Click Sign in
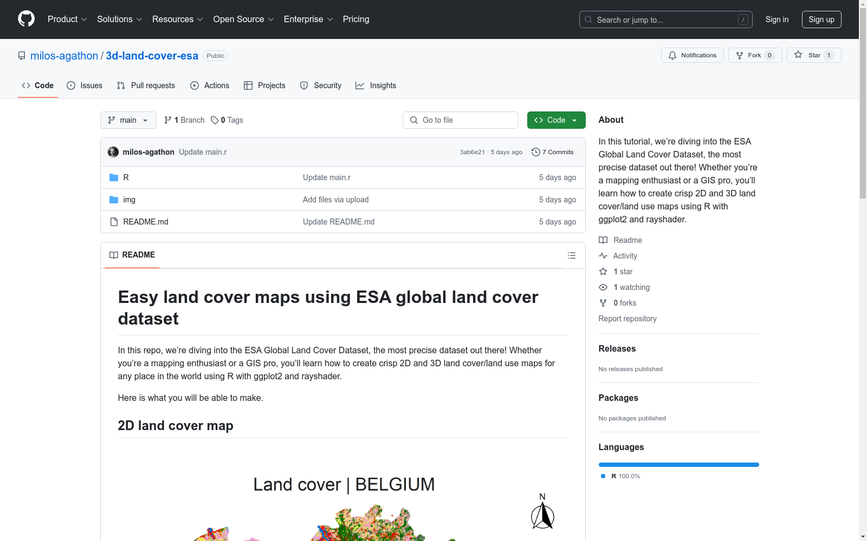The image size is (867, 541). coord(777,19)
